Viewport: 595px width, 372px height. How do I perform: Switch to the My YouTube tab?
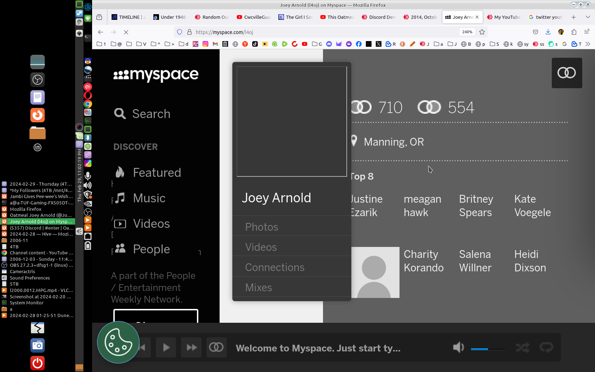pyautogui.click(x=504, y=17)
